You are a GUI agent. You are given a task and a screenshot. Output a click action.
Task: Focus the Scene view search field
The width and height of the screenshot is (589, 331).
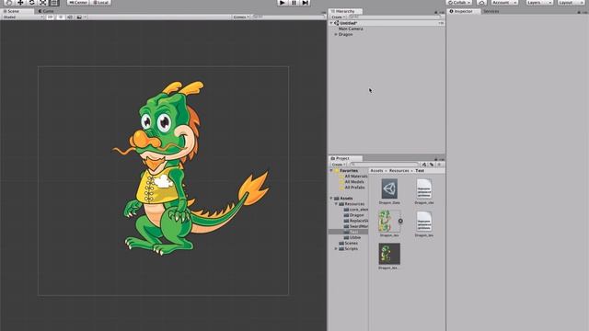click(287, 17)
